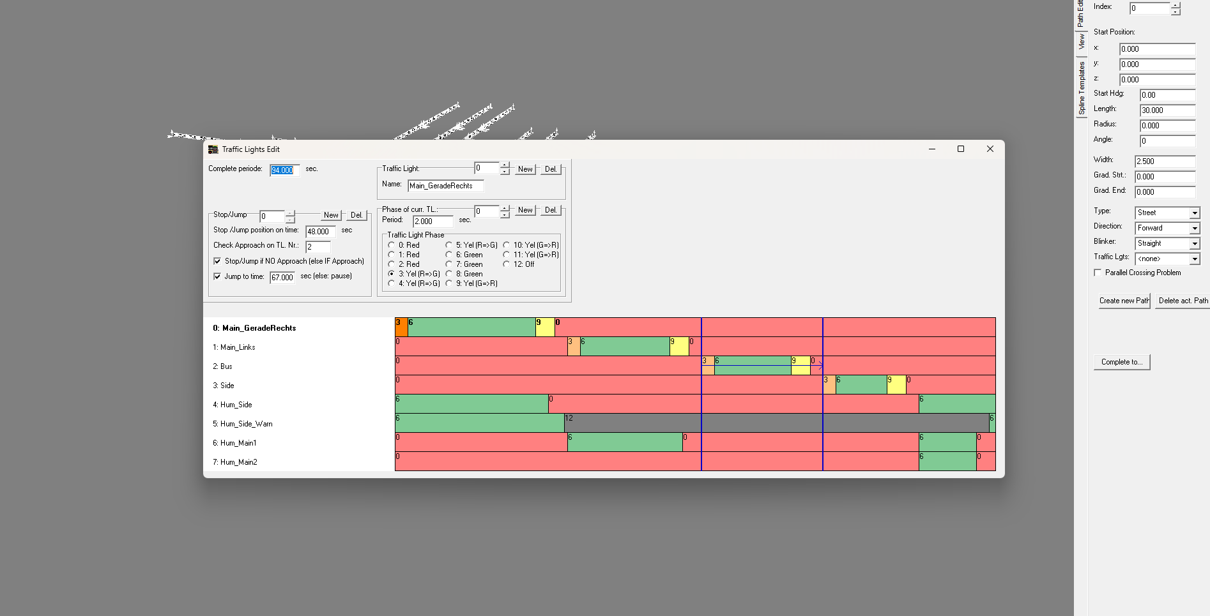The width and height of the screenshot is (1210, 616).
Task: Switch to the View vertical tab
Action: tap(1081, 42)
